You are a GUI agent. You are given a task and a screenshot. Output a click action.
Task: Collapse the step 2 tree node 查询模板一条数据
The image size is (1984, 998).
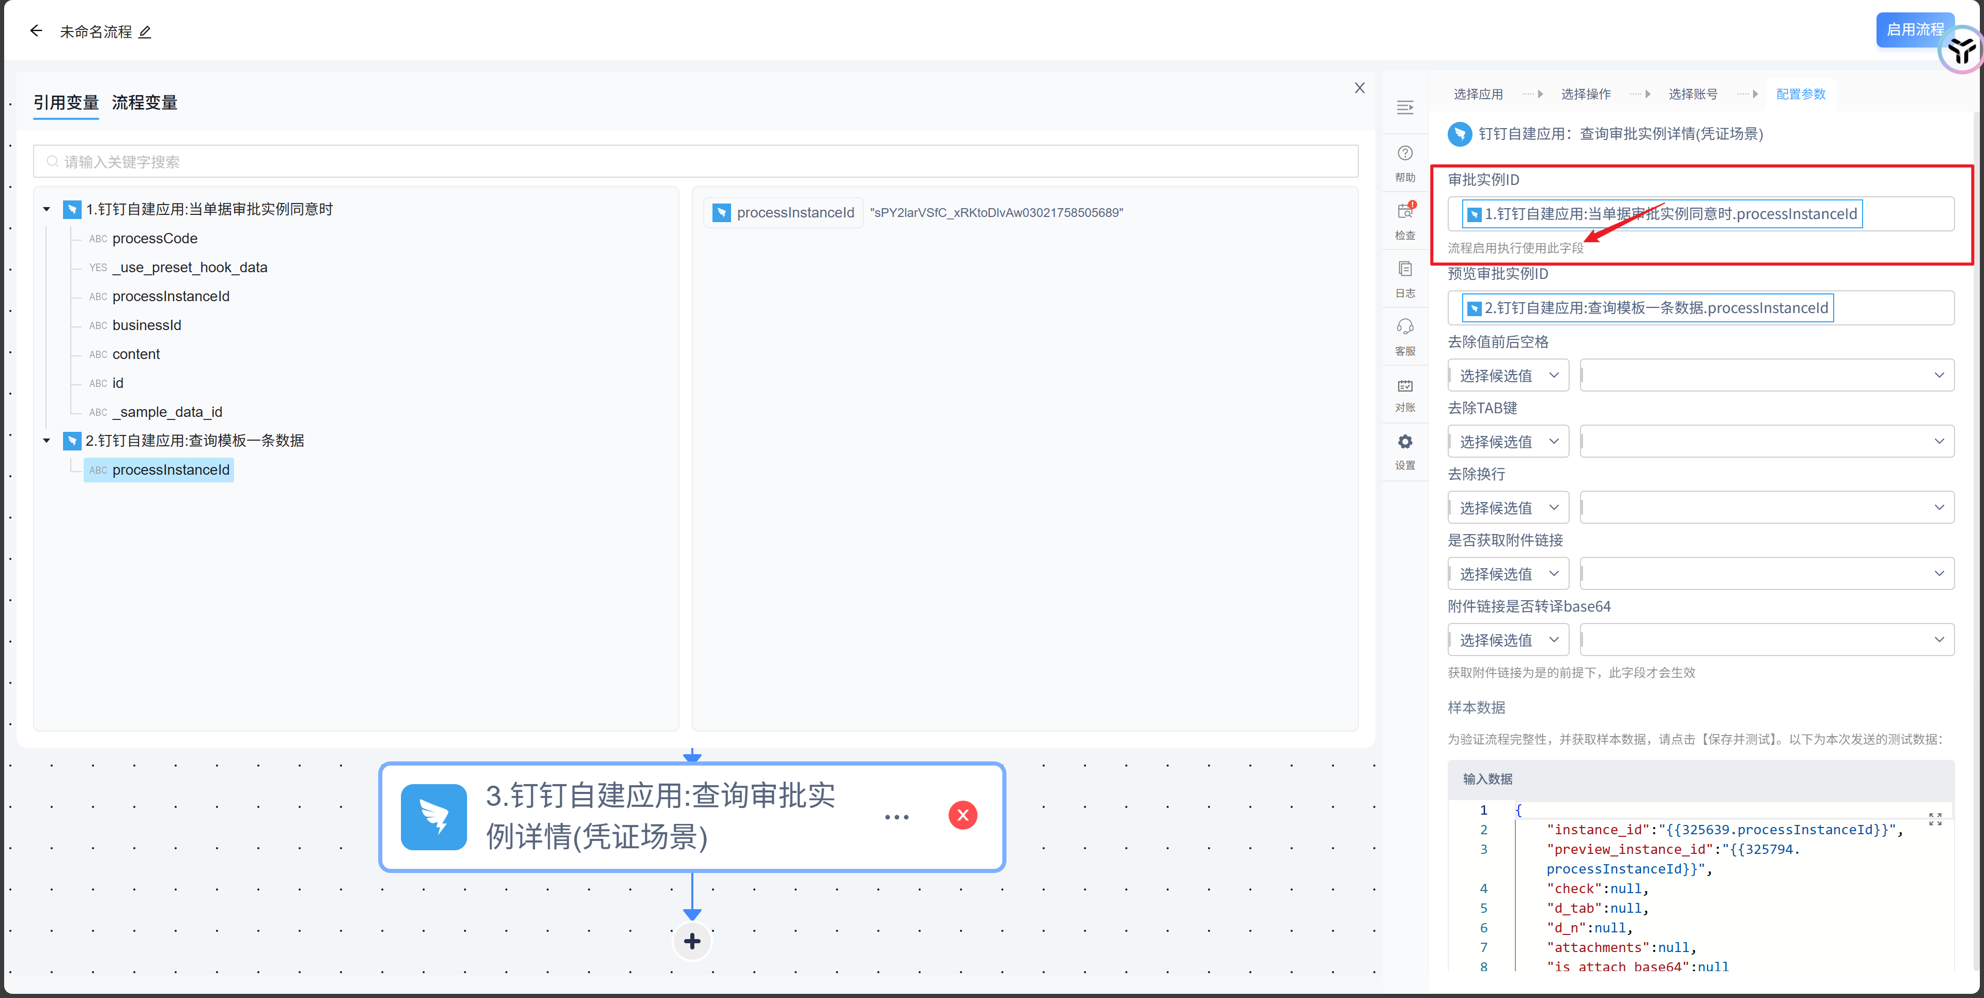tap(46, 441)
